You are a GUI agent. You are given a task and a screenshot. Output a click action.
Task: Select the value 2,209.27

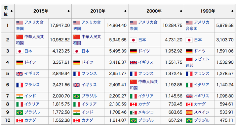[x=118, y=96]
